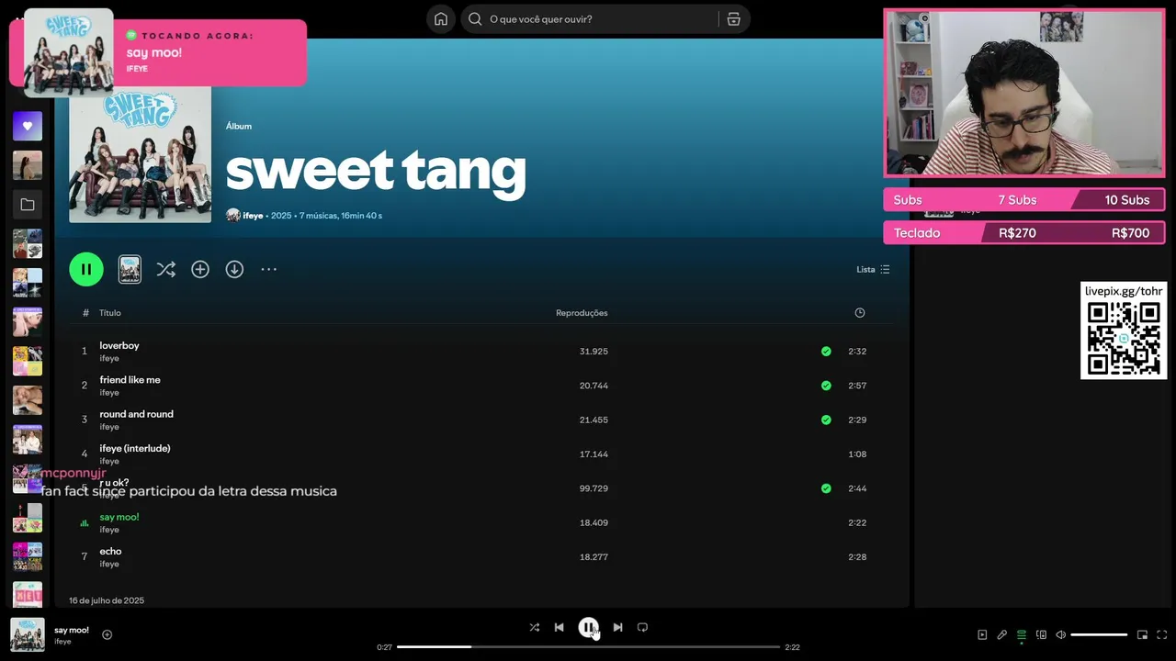Skip to the previous track
Screen dimensions: 1176x661
click(559, 627)
